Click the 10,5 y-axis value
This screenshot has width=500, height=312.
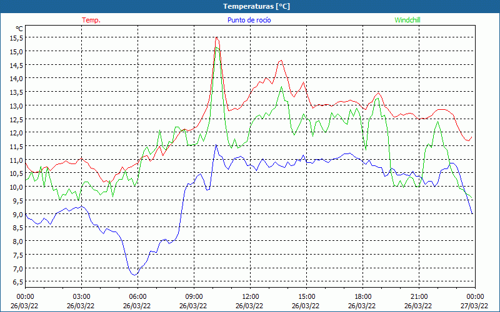coord(17,173)
